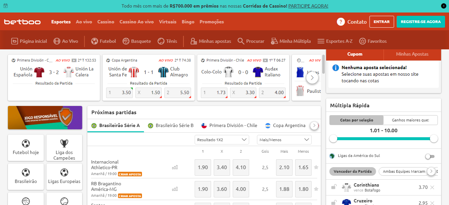Open the Promoções menu item

pyautogui.click(x=212, y=22)
